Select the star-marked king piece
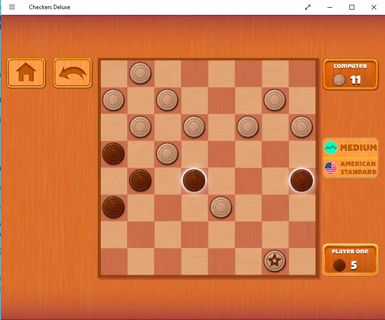The height and width of the screenshot is (320, 385). [275, 261]
